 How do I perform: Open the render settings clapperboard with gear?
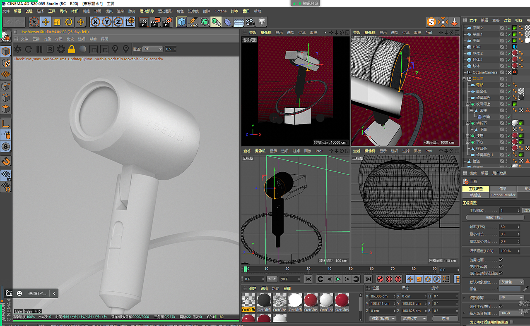pyautogui.click(x=167, y=22)
